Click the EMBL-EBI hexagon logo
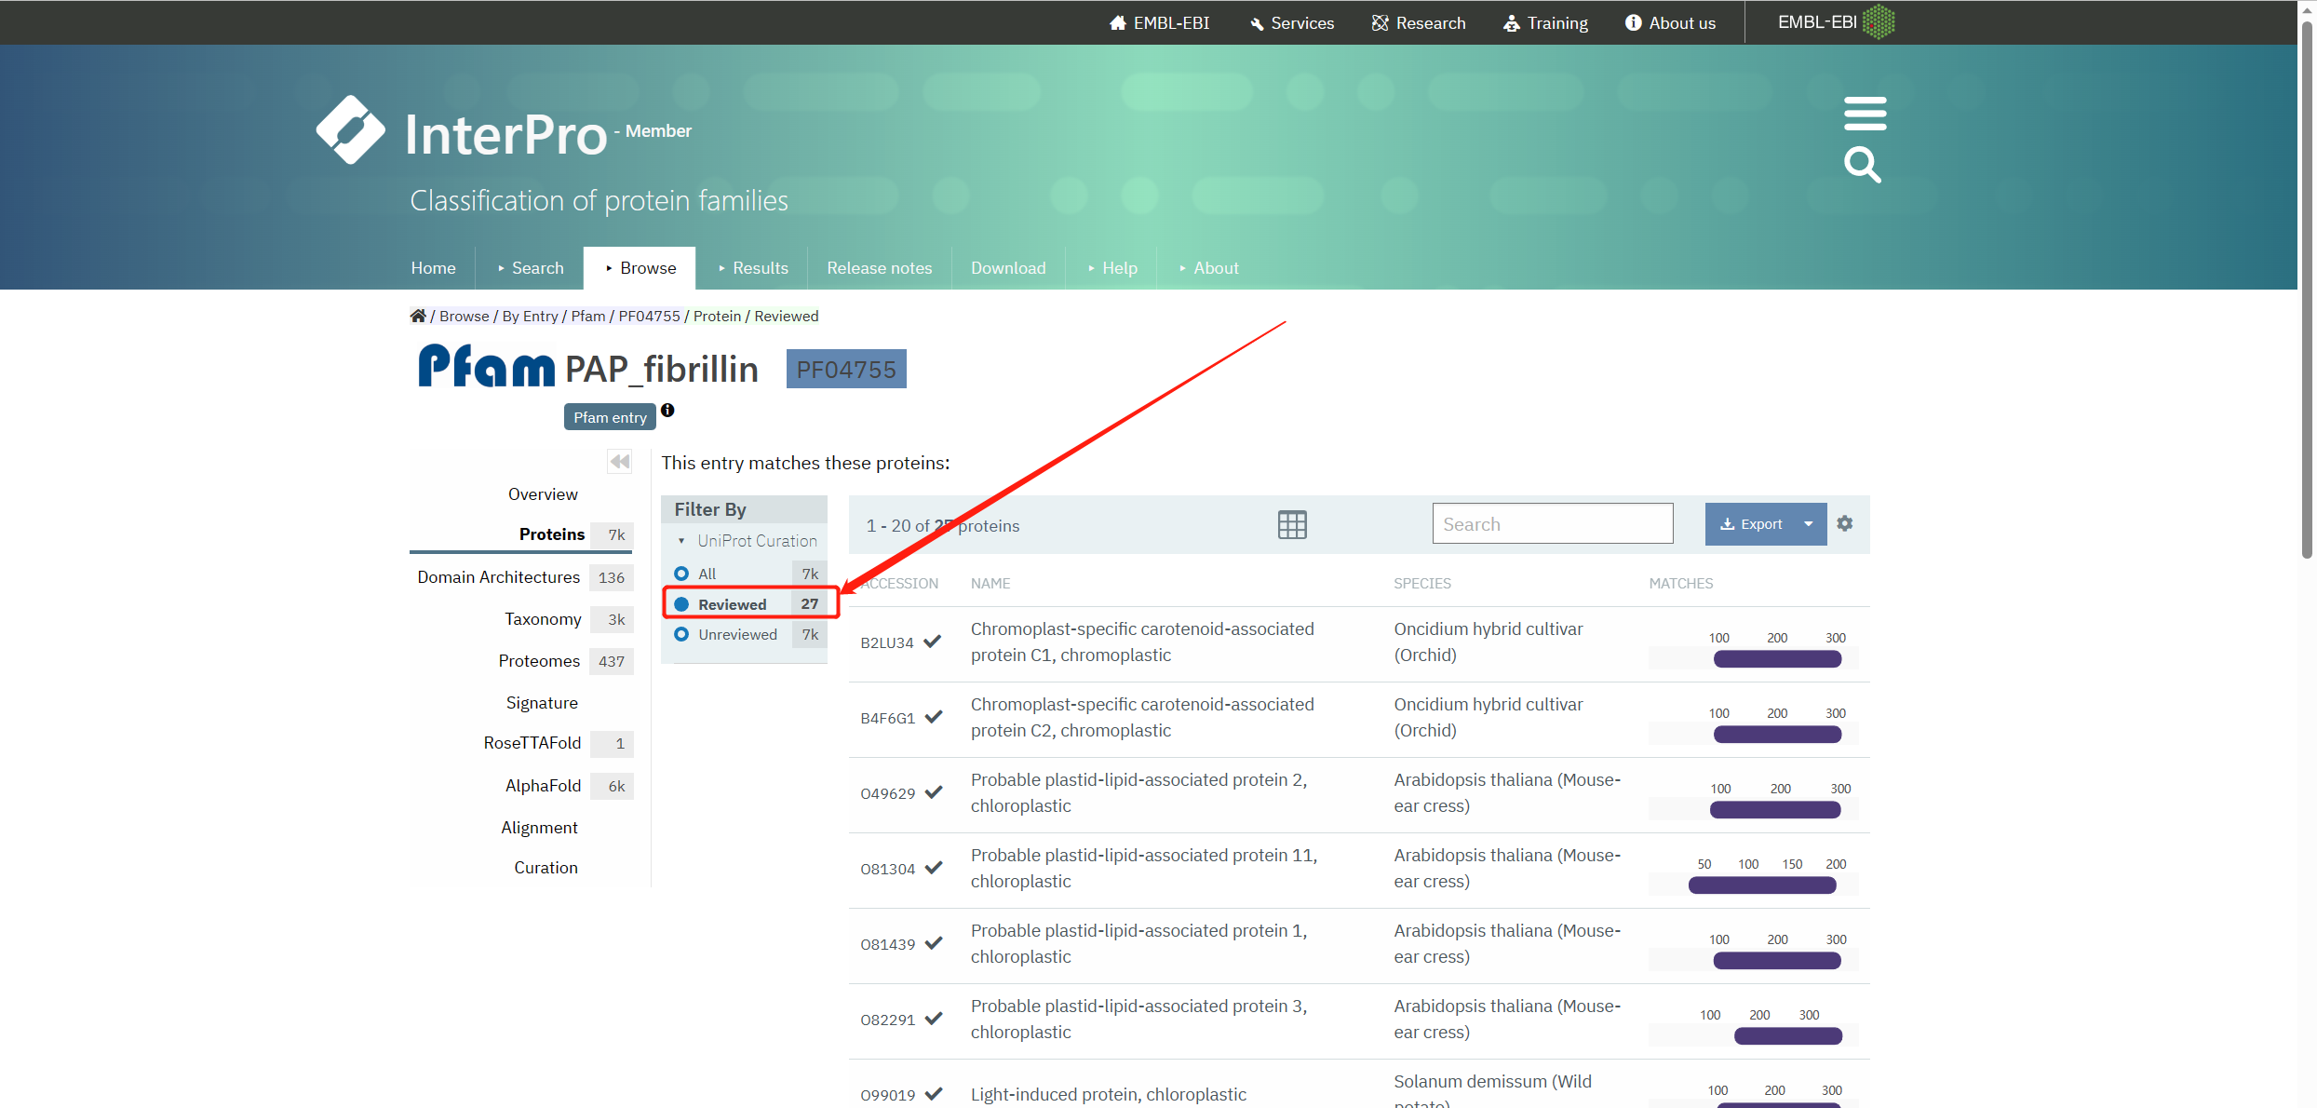The height and width of the screenshot is (1108, 2317). [x=1878, y=21]
